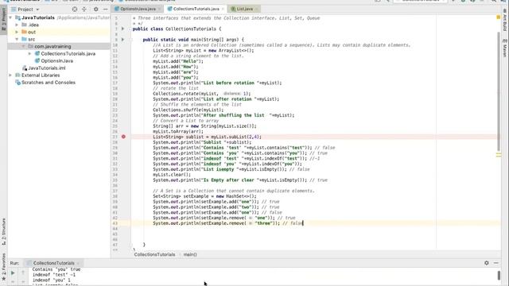This screenshot has width=509, height=286.
Task: Expand the out folder arrow
Action: (x=17, y=32)
